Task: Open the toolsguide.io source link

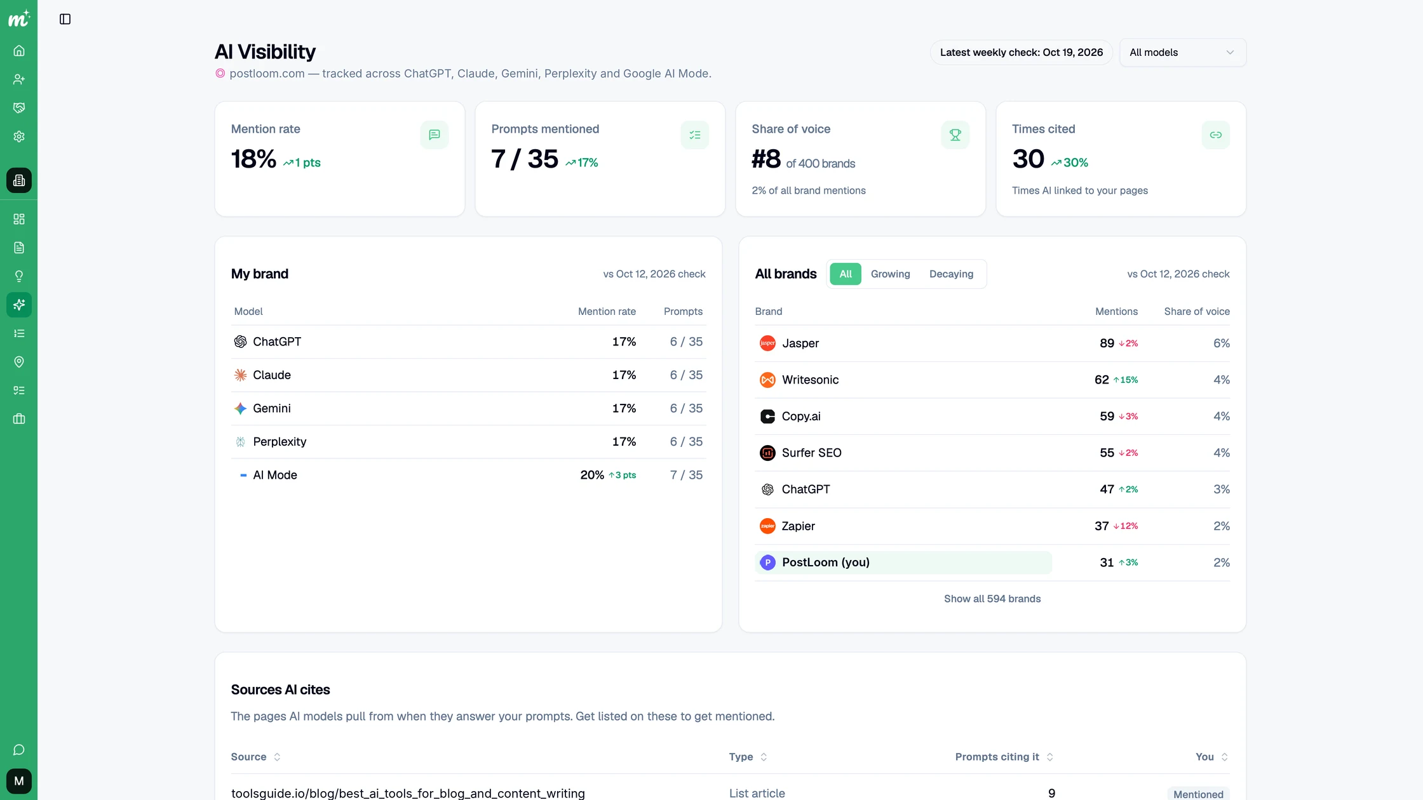Action: 408,793
